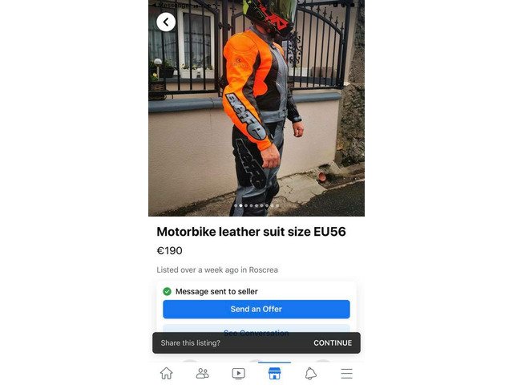
Task: Open the Watch video icon
Action: tap(239, 374)
